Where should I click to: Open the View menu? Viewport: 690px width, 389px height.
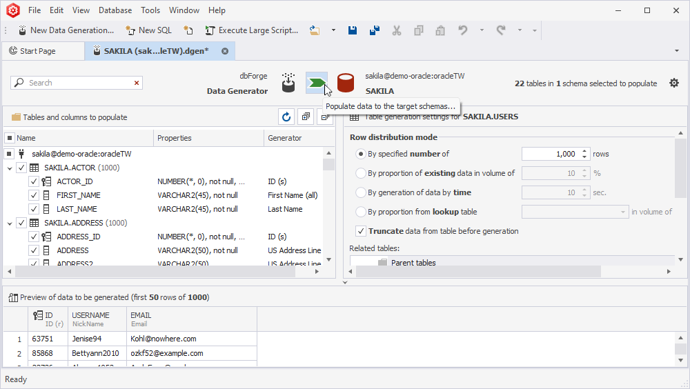(81, 10)
